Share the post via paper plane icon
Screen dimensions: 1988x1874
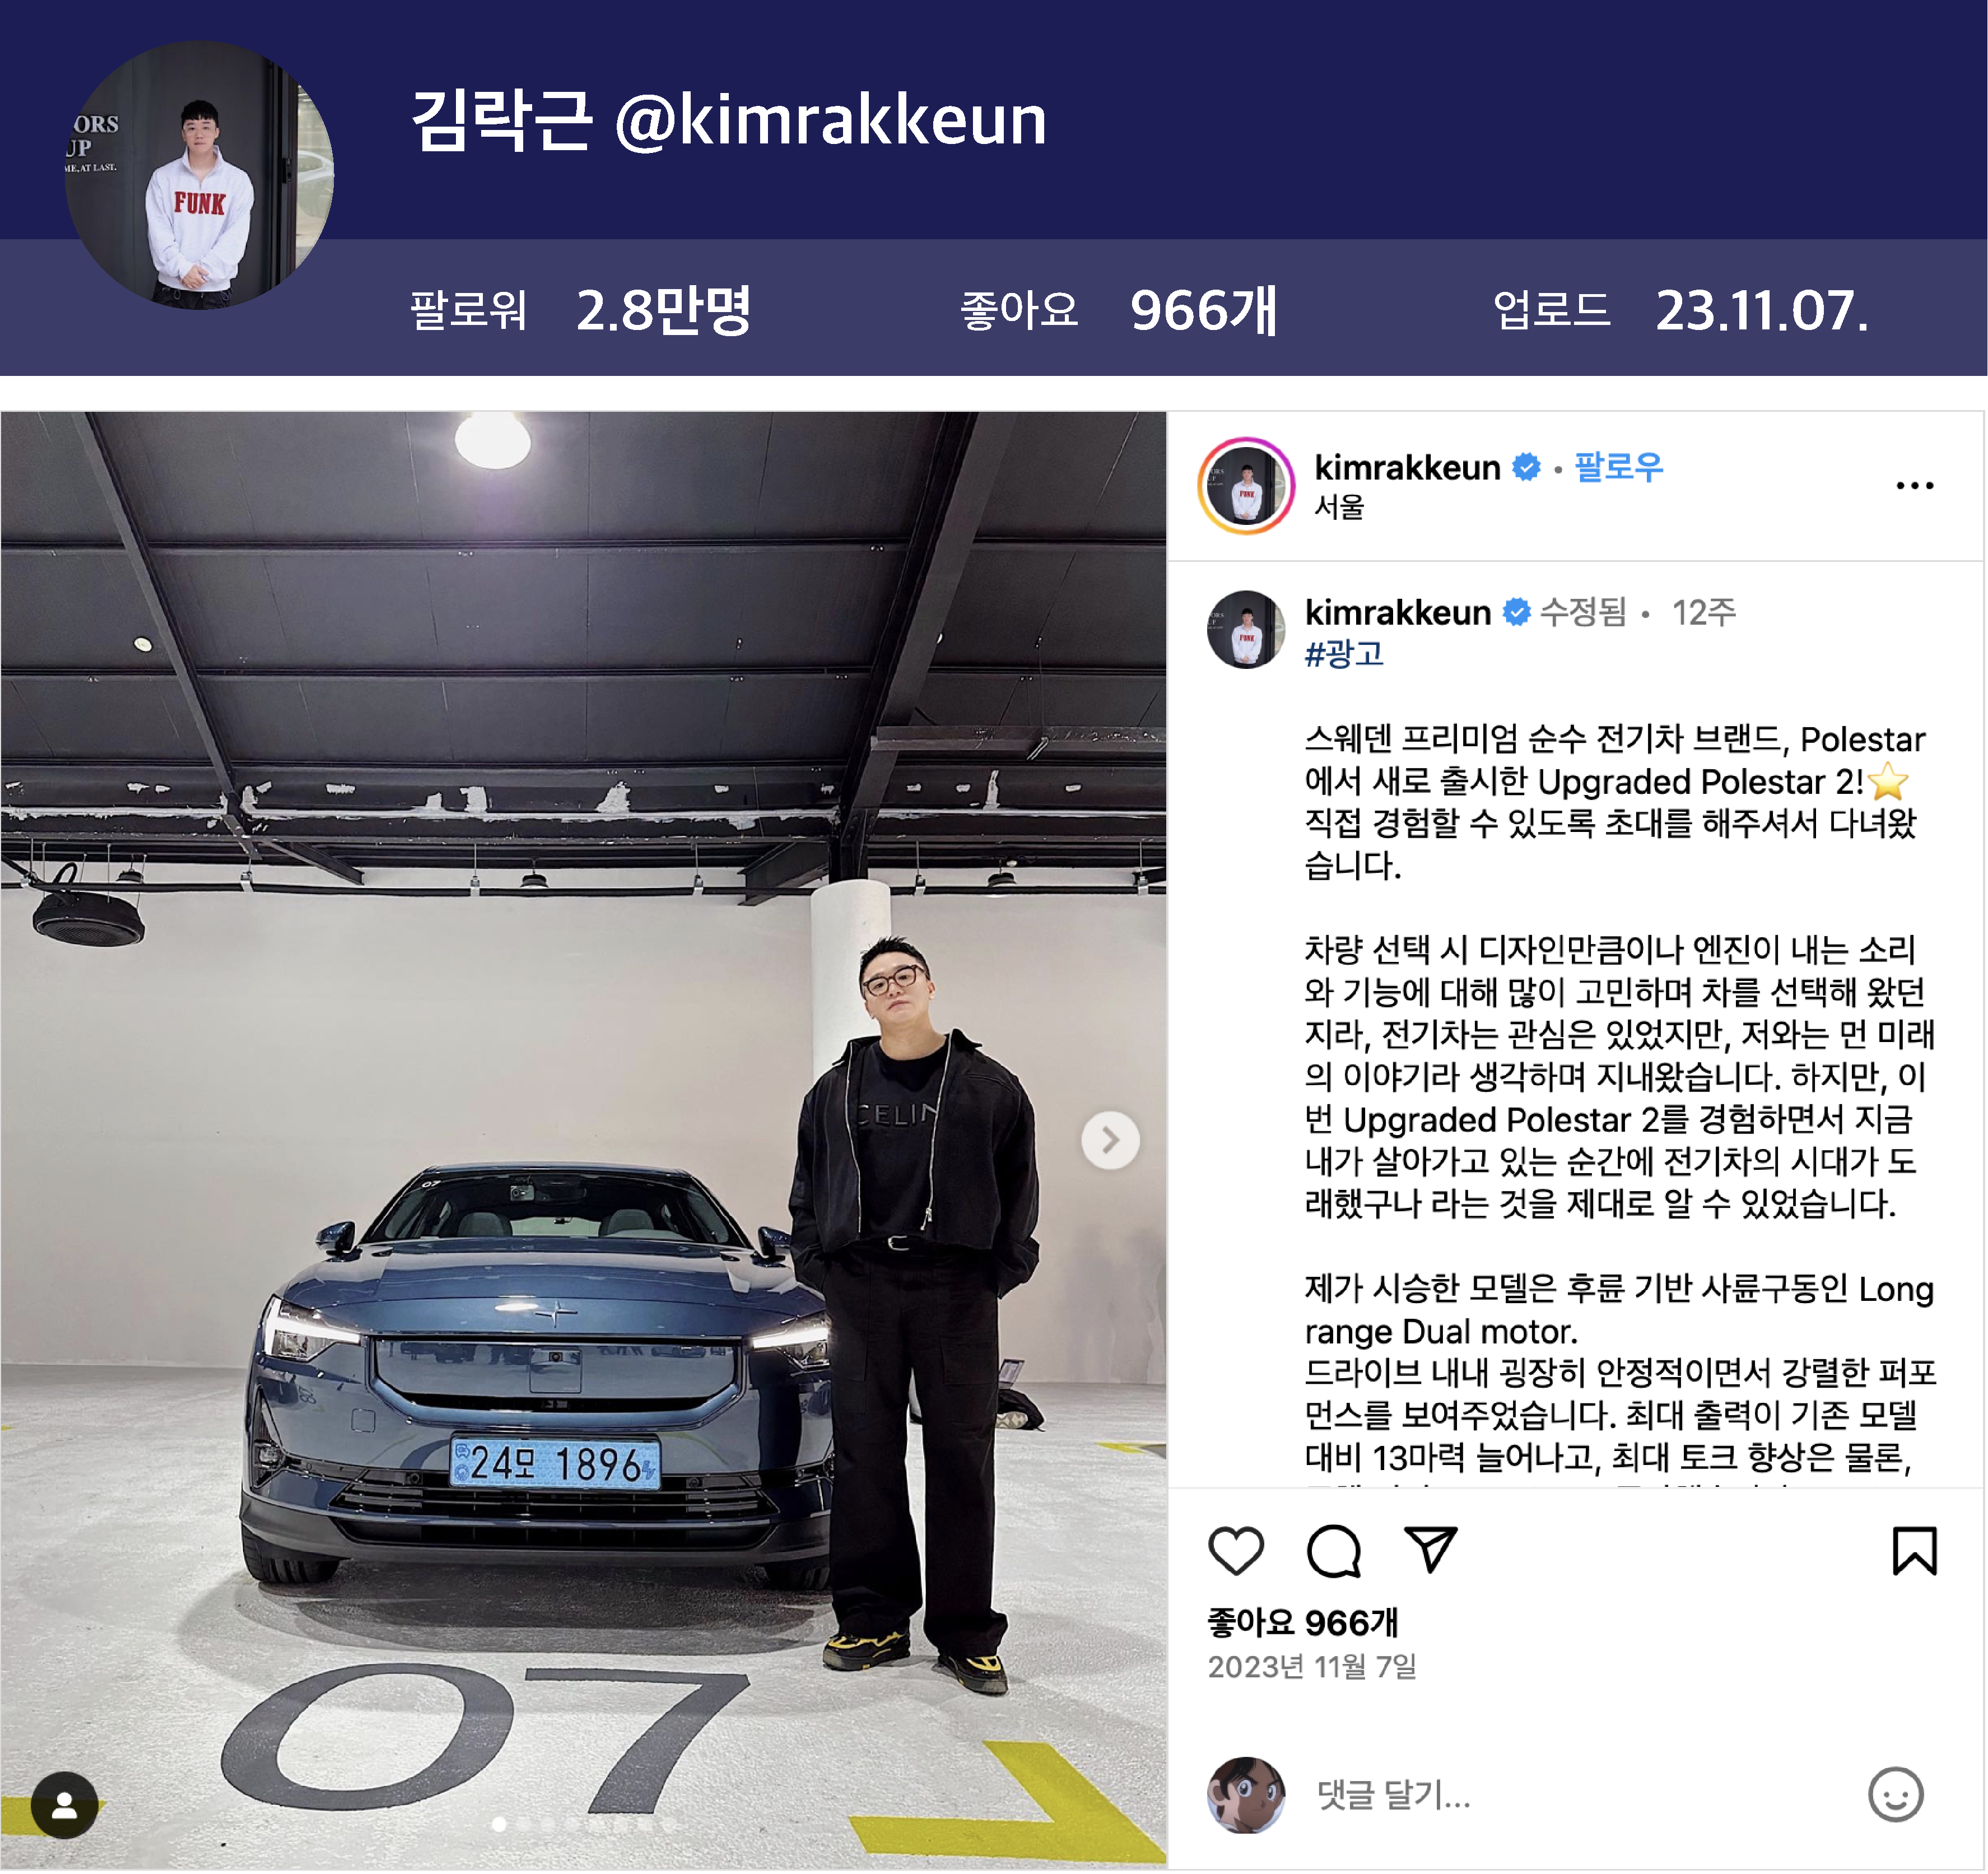pyautogui.click(x=1431, y=1549)
